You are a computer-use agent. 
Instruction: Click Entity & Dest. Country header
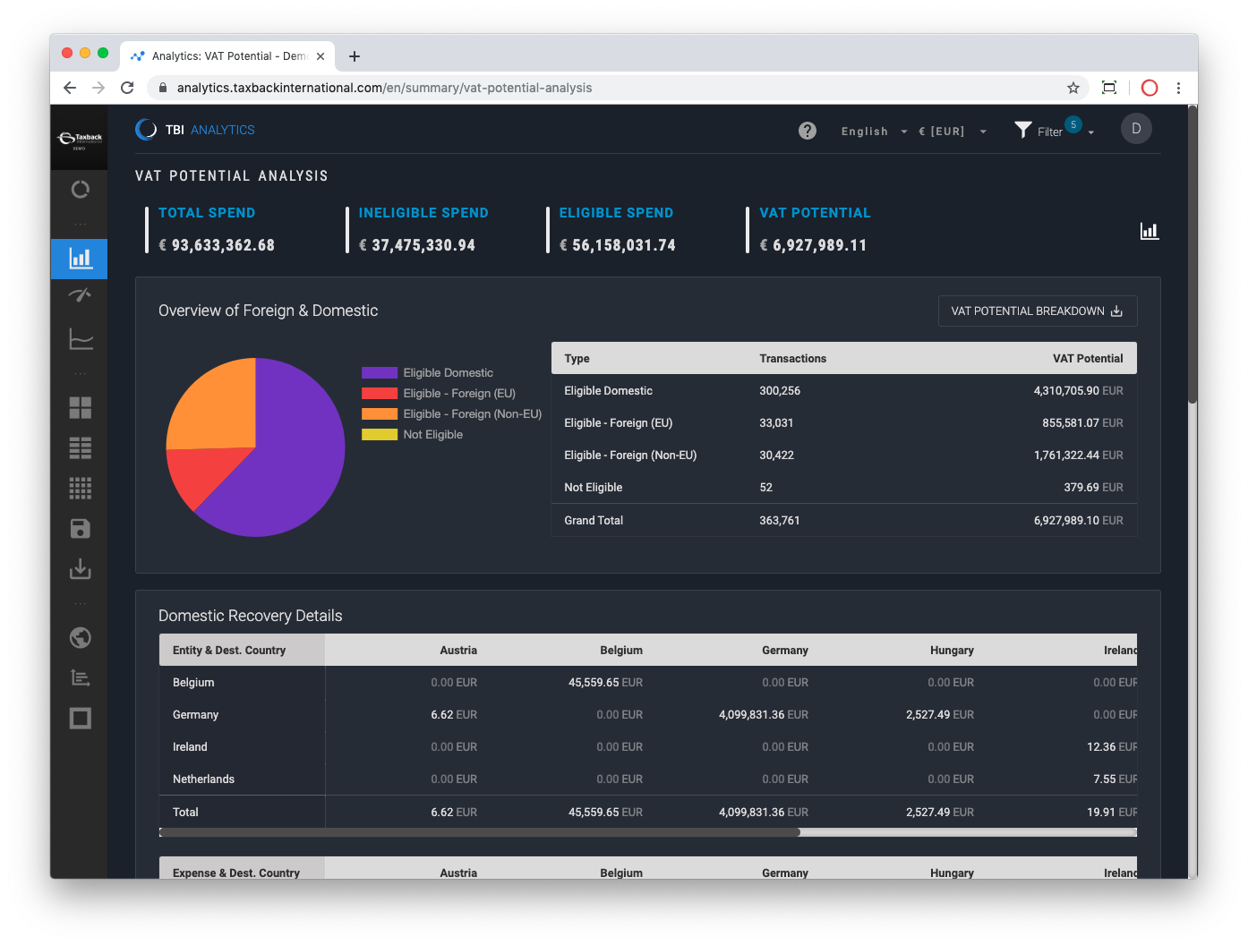[x=229, y=651]
